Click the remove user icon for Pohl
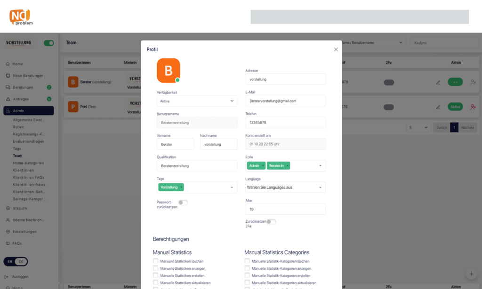The width and height of the screenshot is (482, 289). (x=473, y=107)
